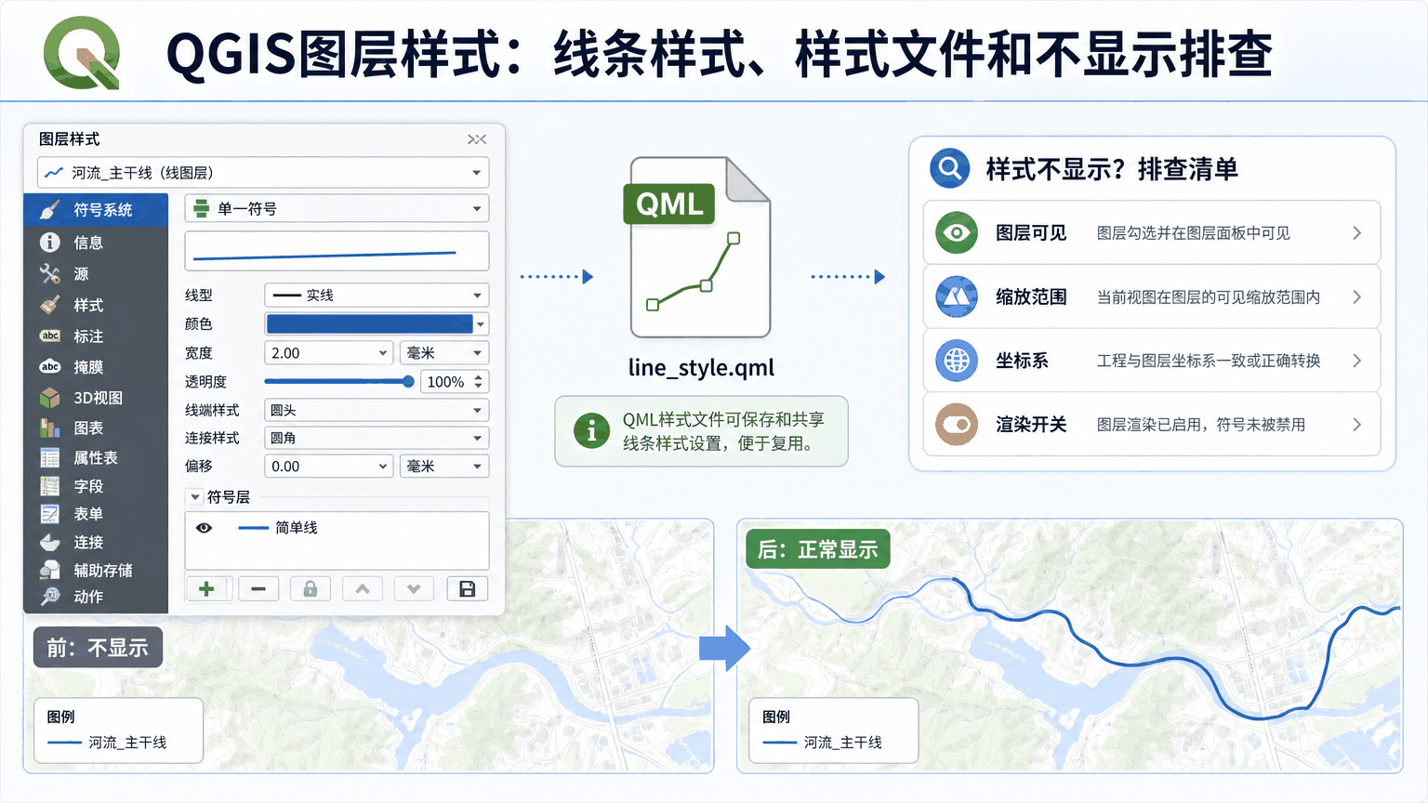Viewport: 1428px width, 803px height.
Task: Click the 偏移 0.00 value field
Action: (x=329, y=467)
